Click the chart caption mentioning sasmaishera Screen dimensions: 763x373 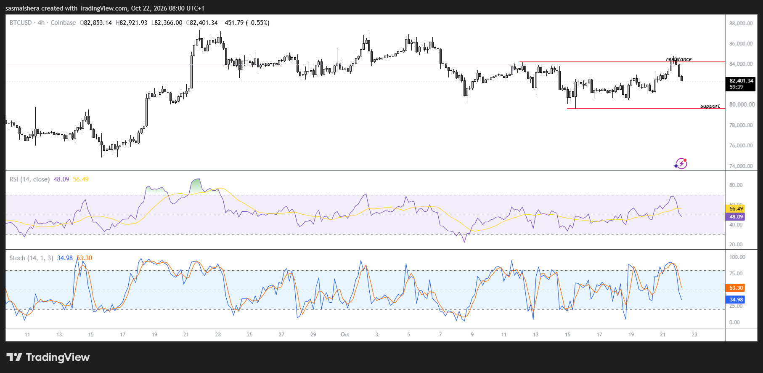coord(105,8)
